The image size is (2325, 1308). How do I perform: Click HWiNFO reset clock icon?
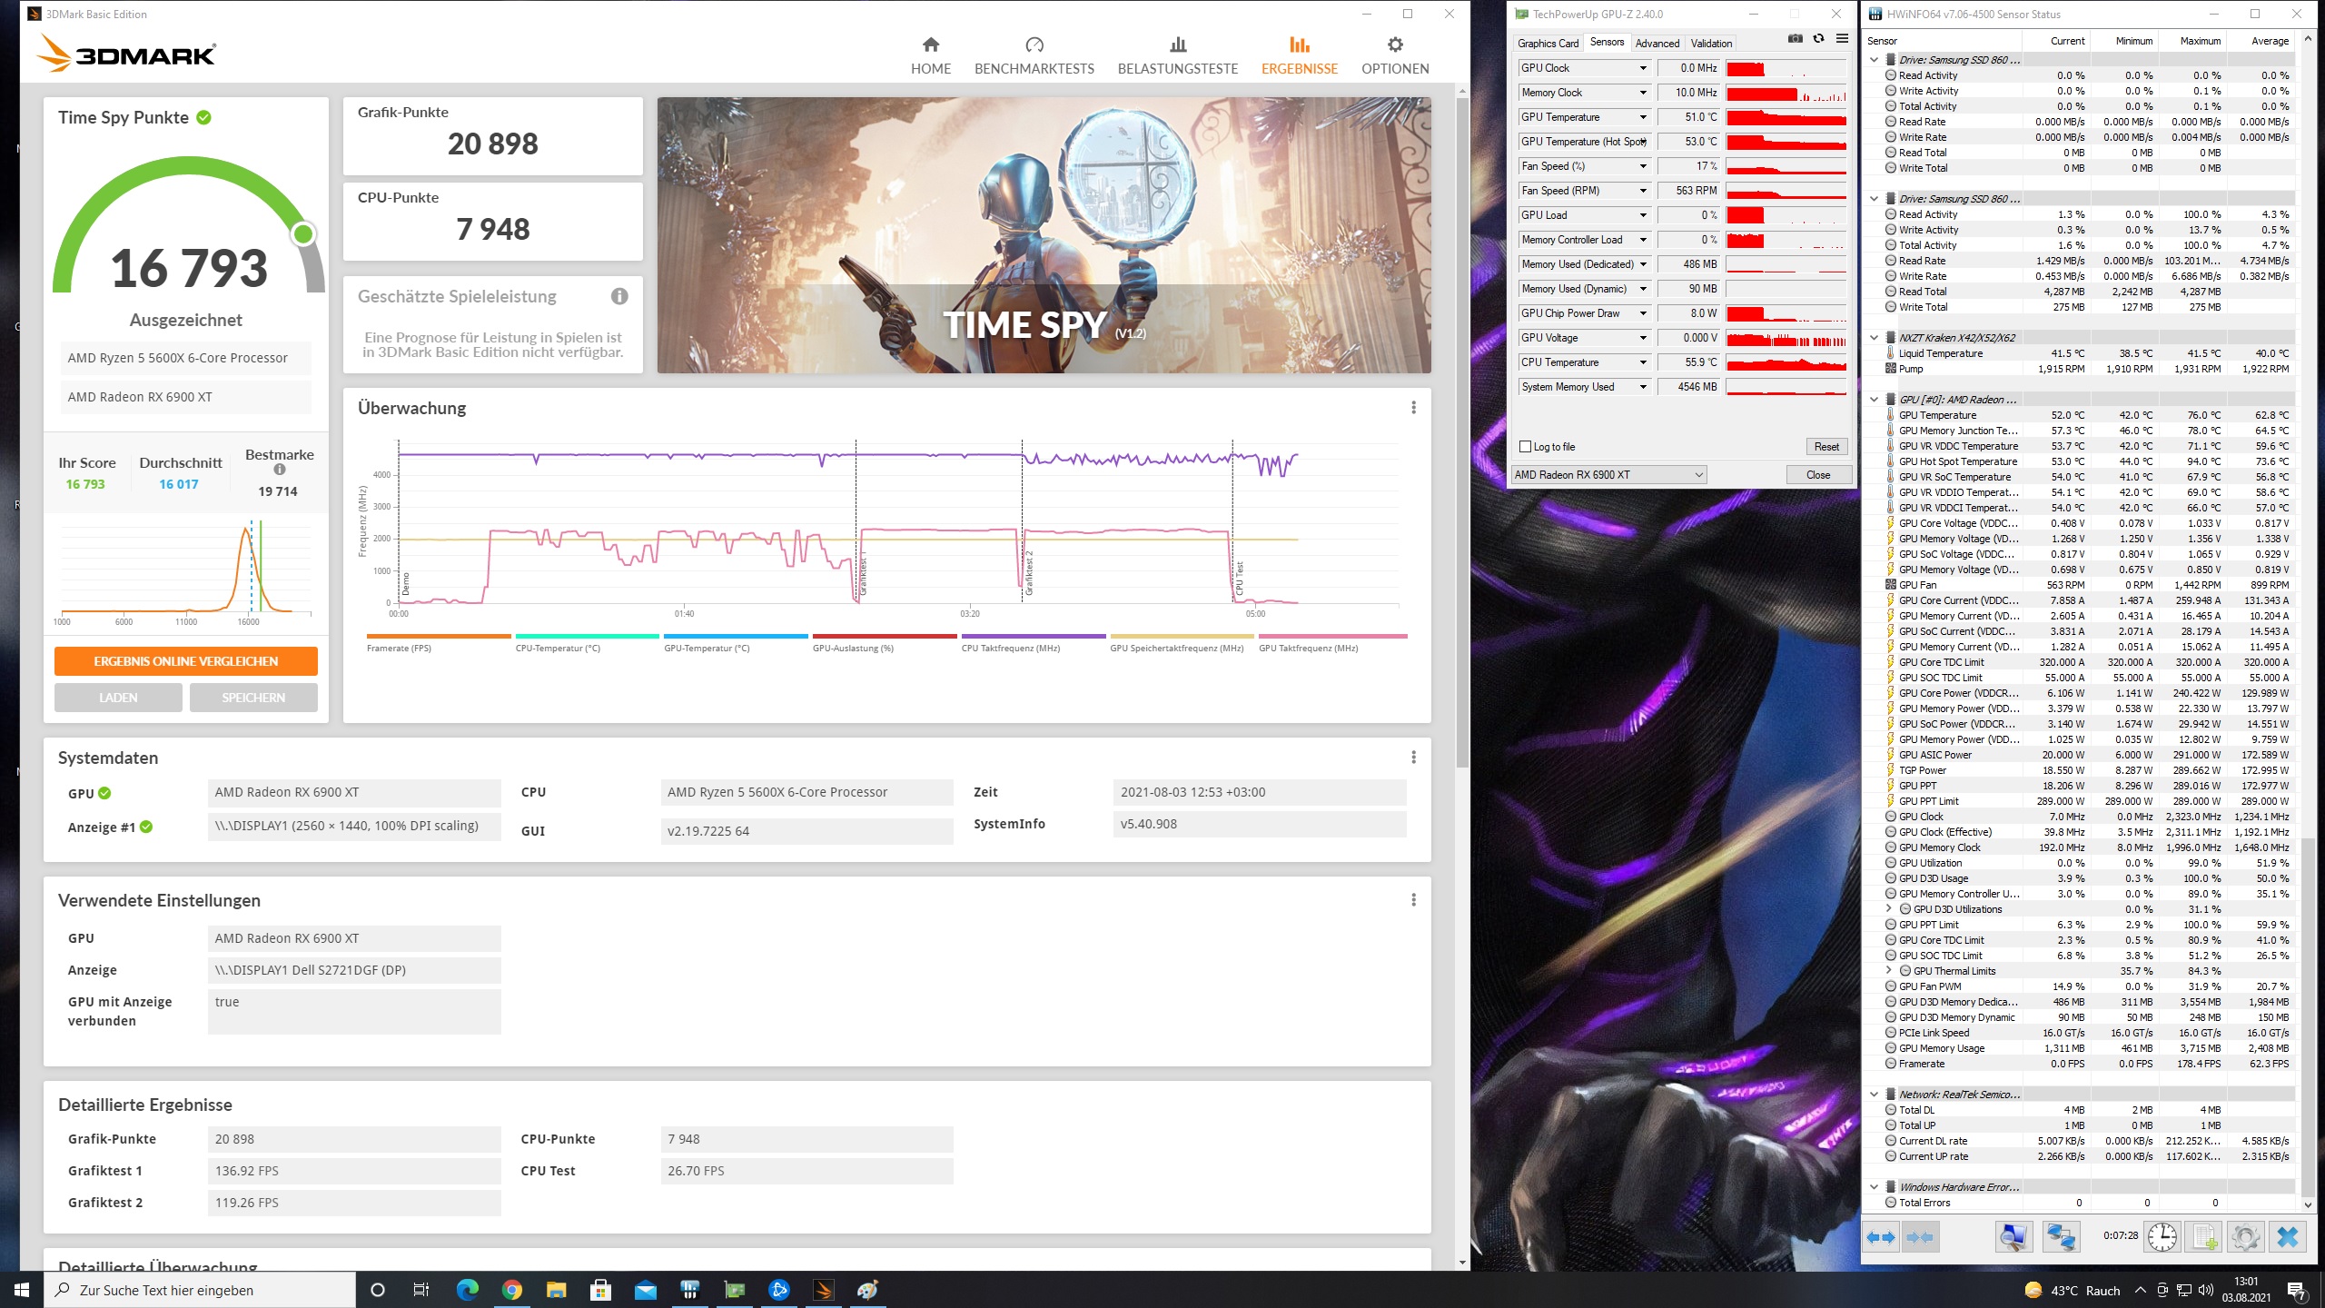pyautogui.click(x=2162, y=1236)
